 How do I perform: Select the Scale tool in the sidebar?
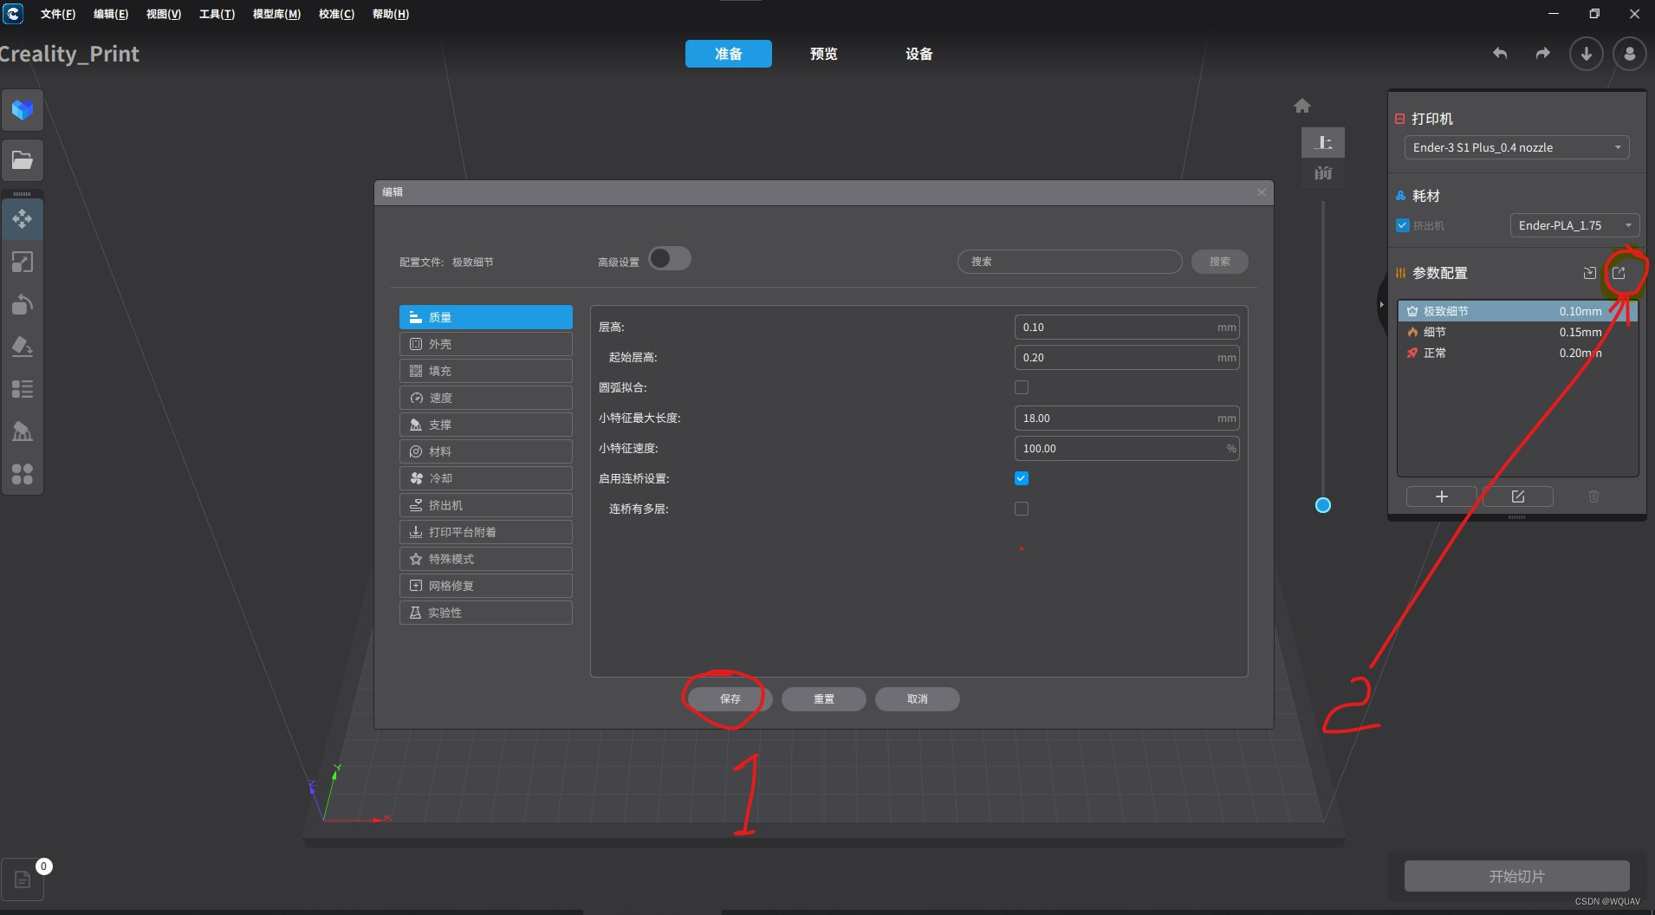23,262
